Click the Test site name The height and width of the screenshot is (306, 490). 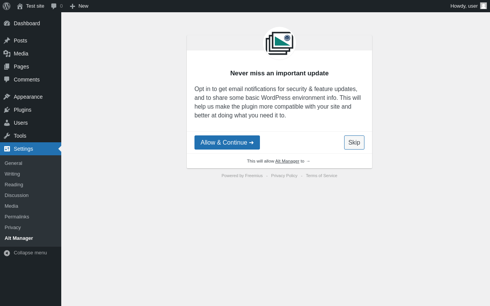tap(35, 6)
